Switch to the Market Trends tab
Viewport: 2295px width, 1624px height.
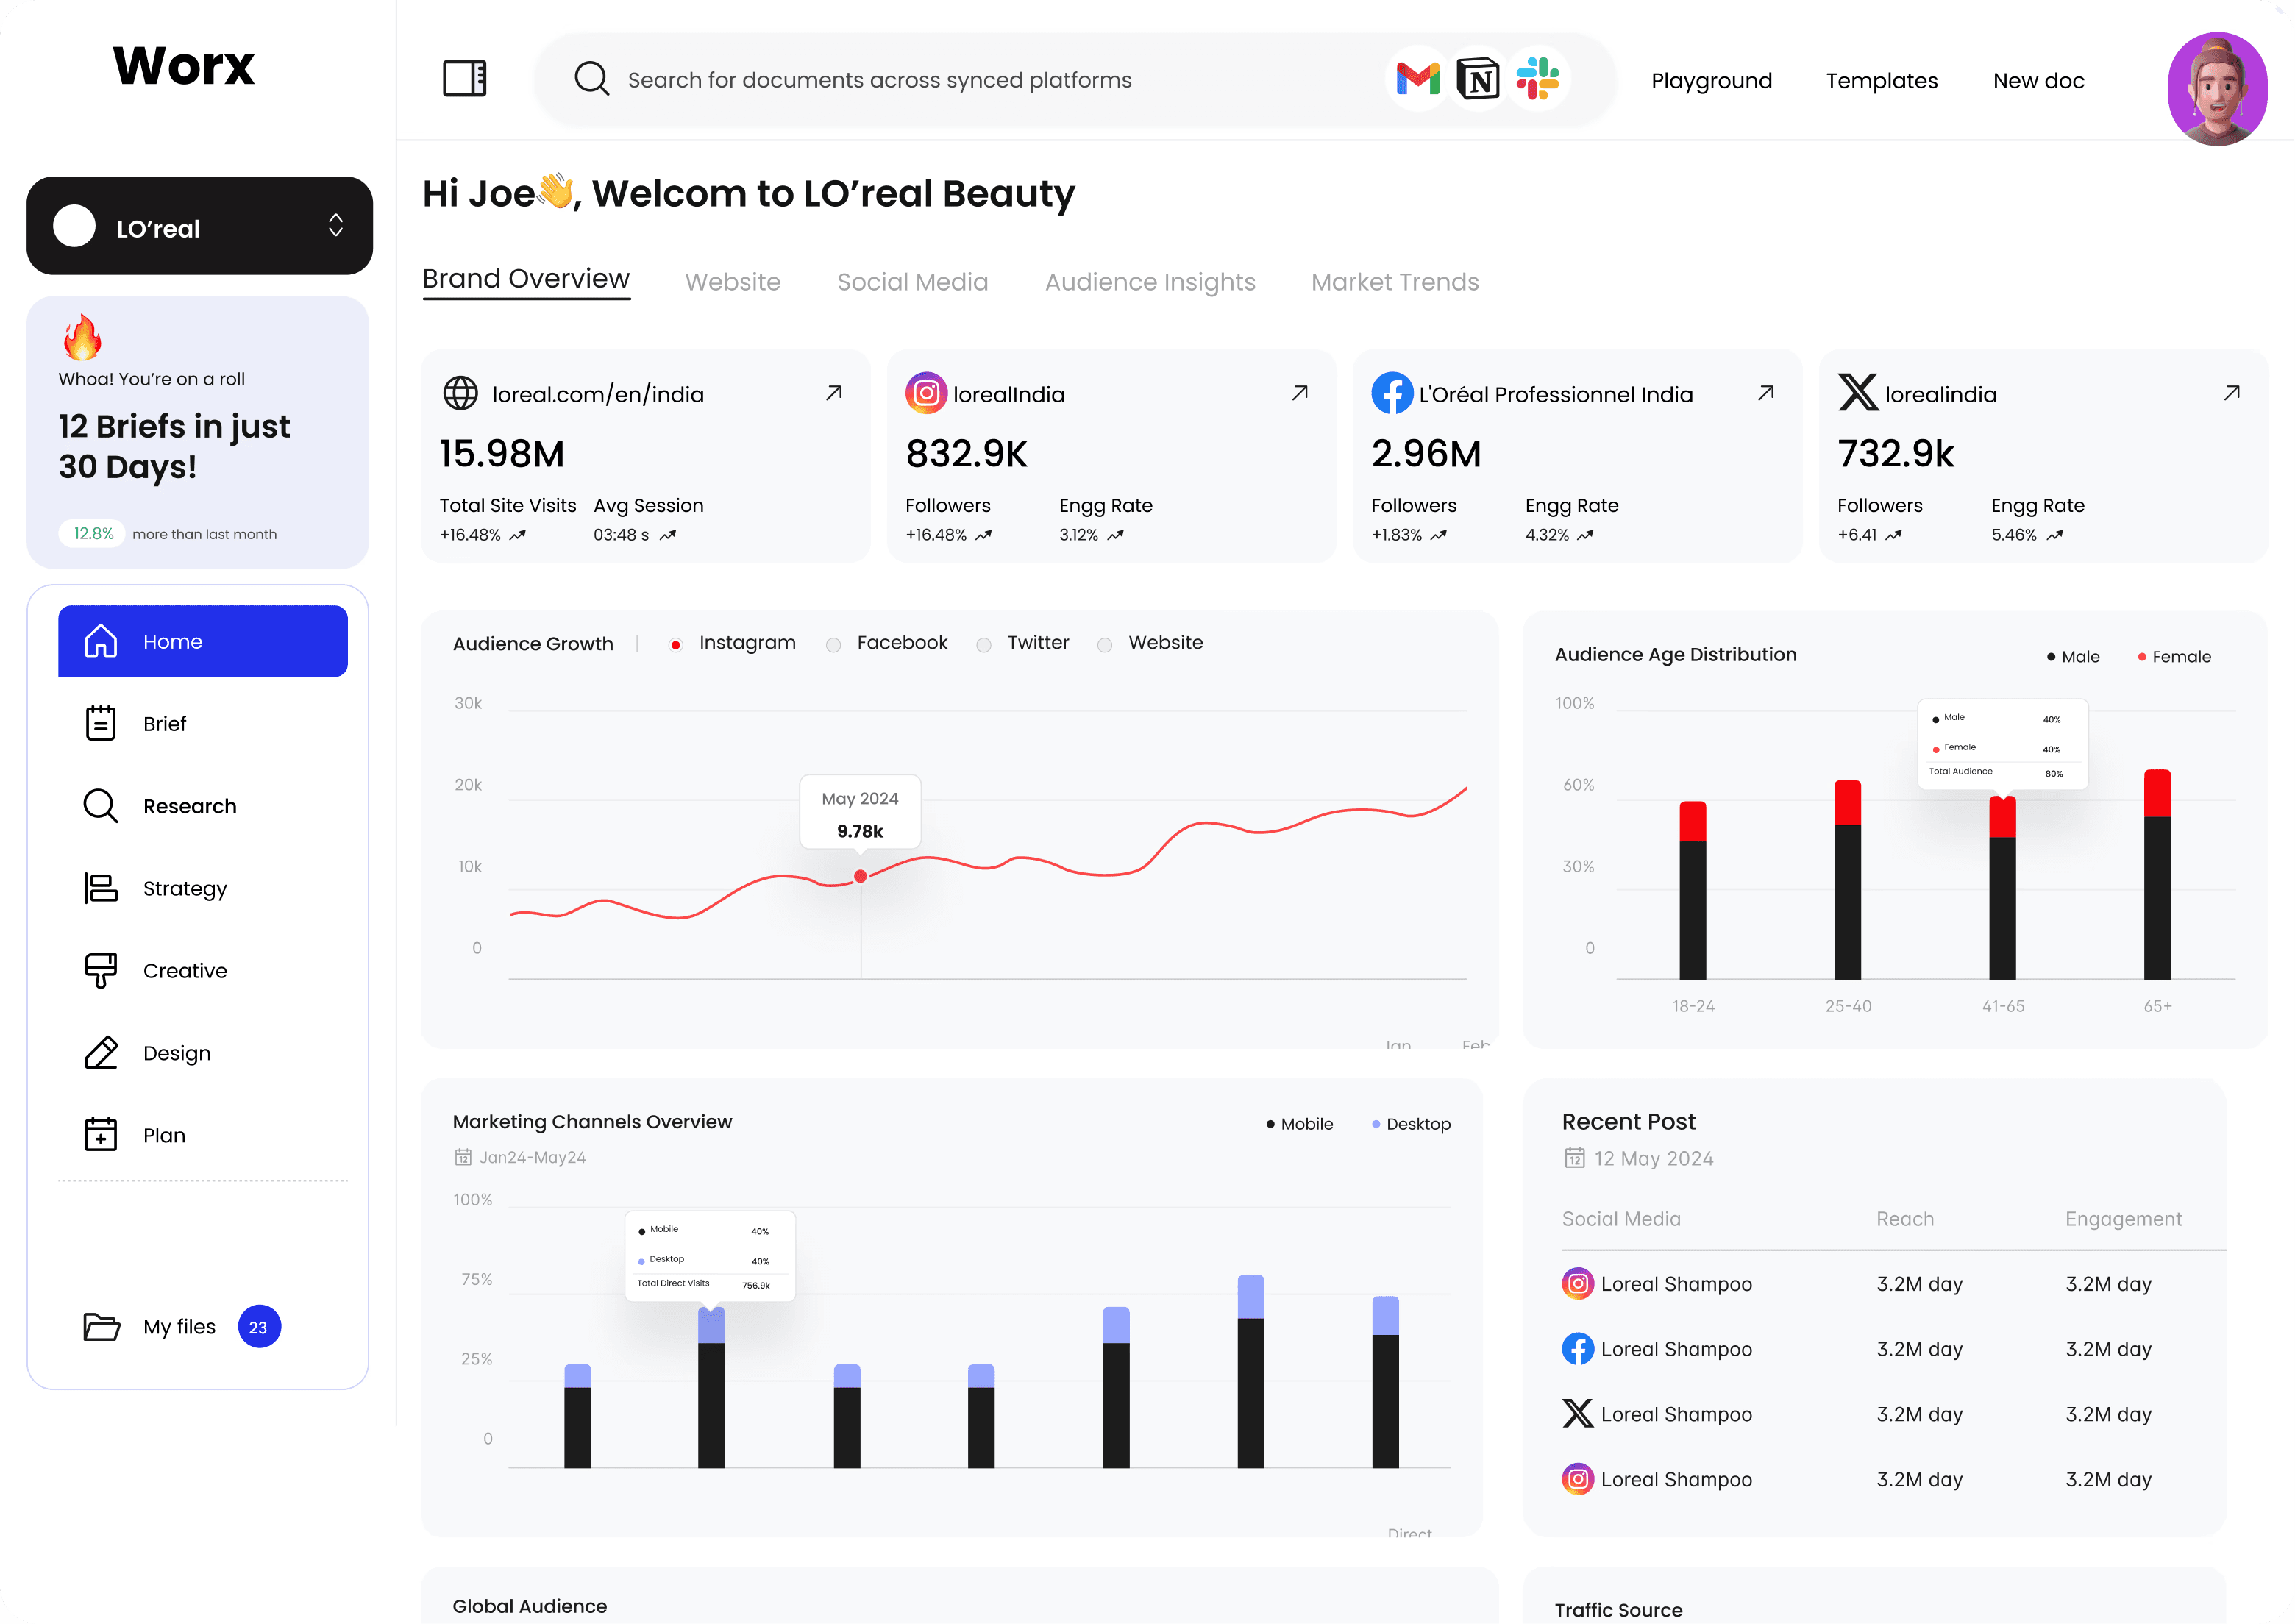pyautogui.click(x=1395, y=282)
